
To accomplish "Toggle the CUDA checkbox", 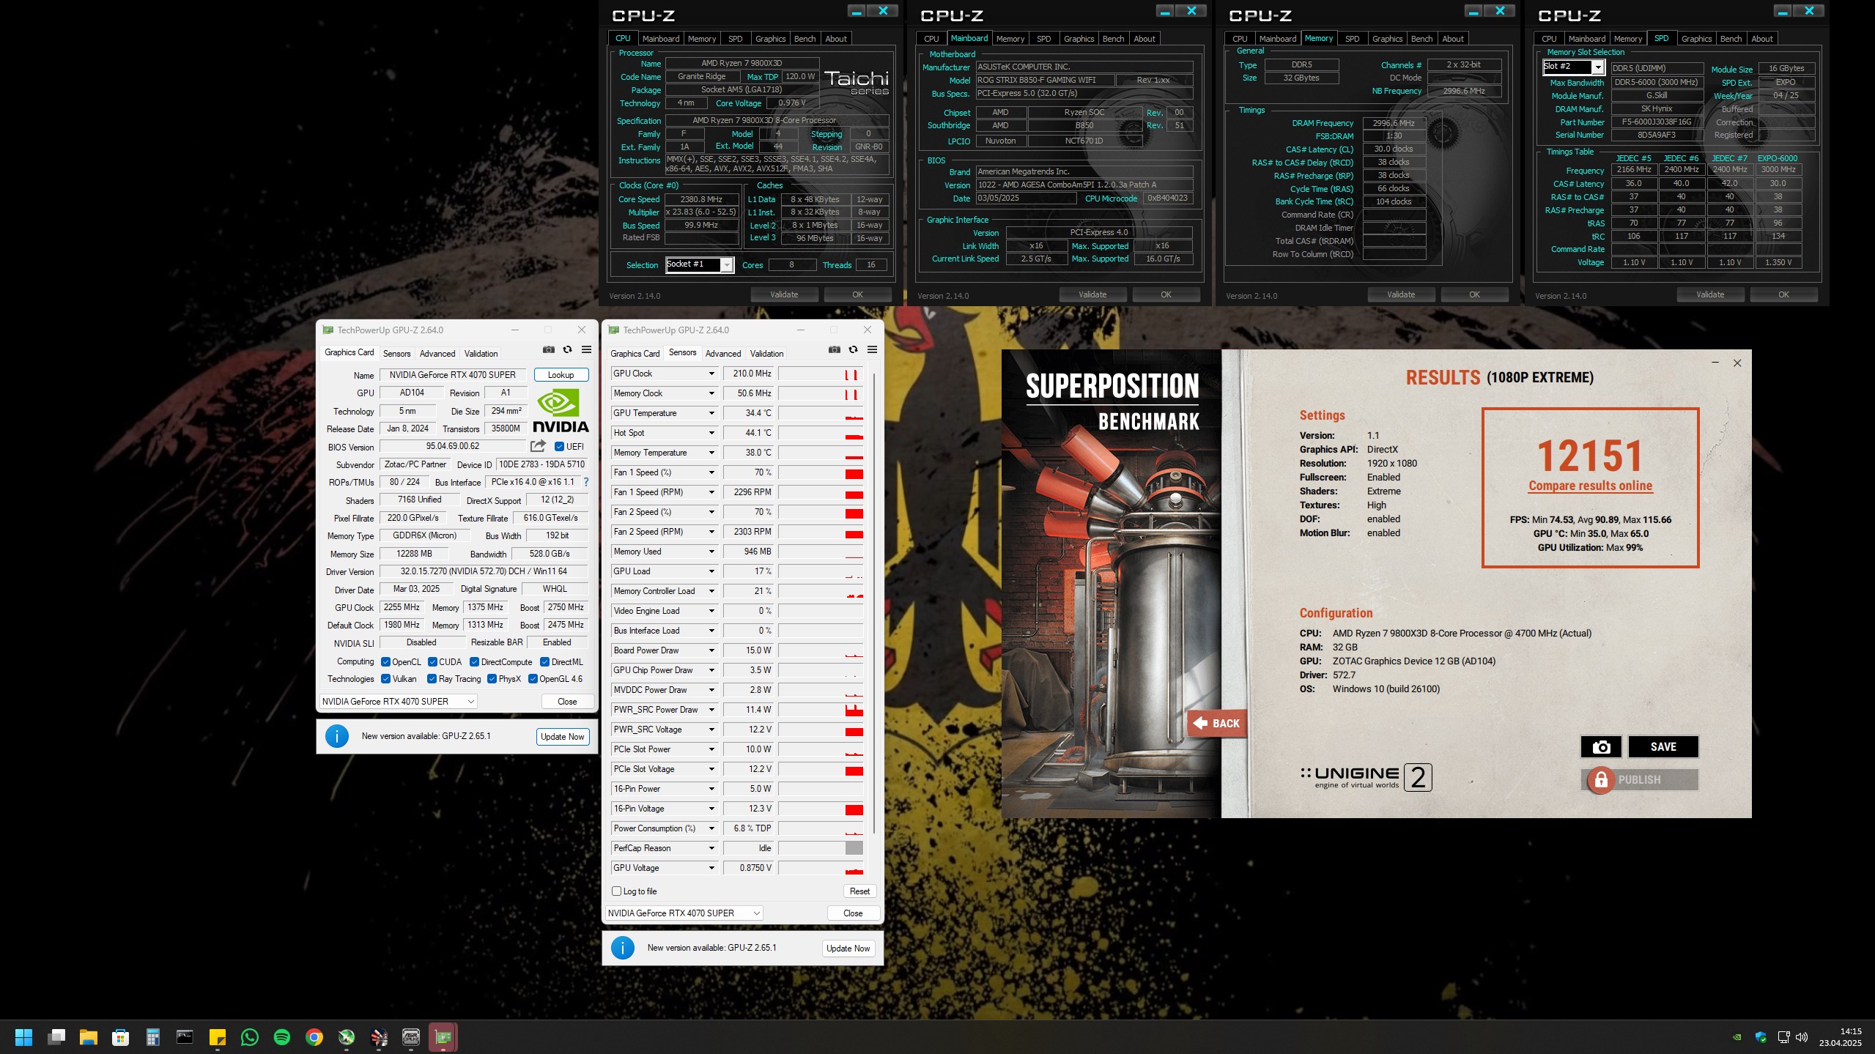I will (432, 662).
